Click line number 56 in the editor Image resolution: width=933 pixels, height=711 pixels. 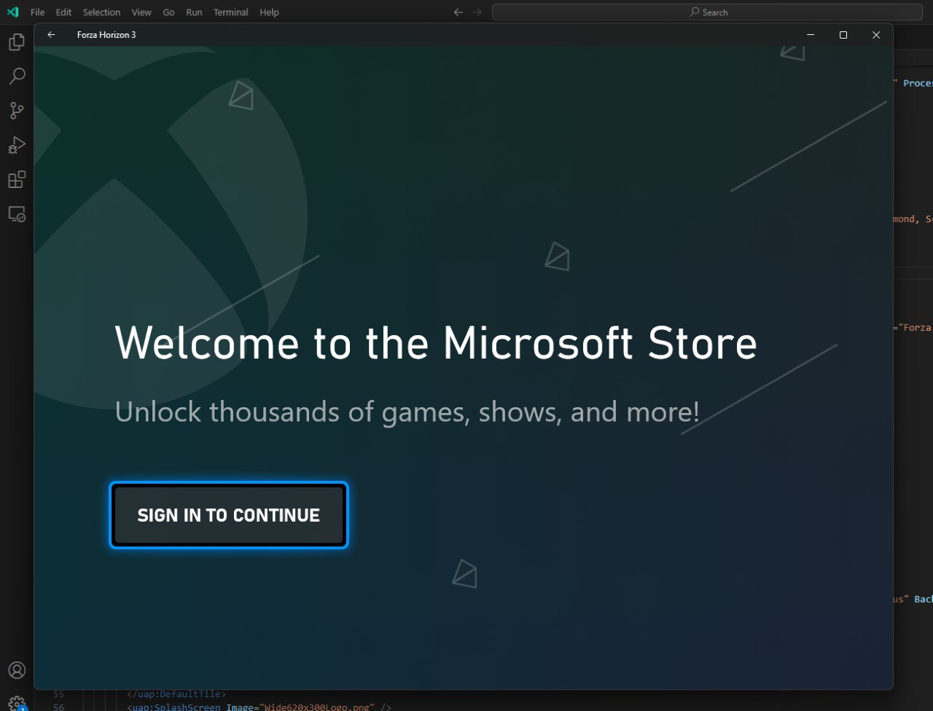(59, 707)
